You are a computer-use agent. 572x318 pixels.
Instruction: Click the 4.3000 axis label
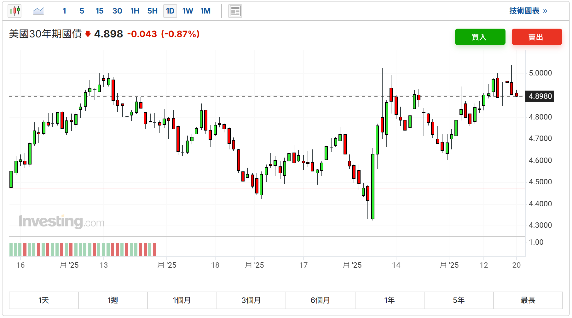pos(540,225)
